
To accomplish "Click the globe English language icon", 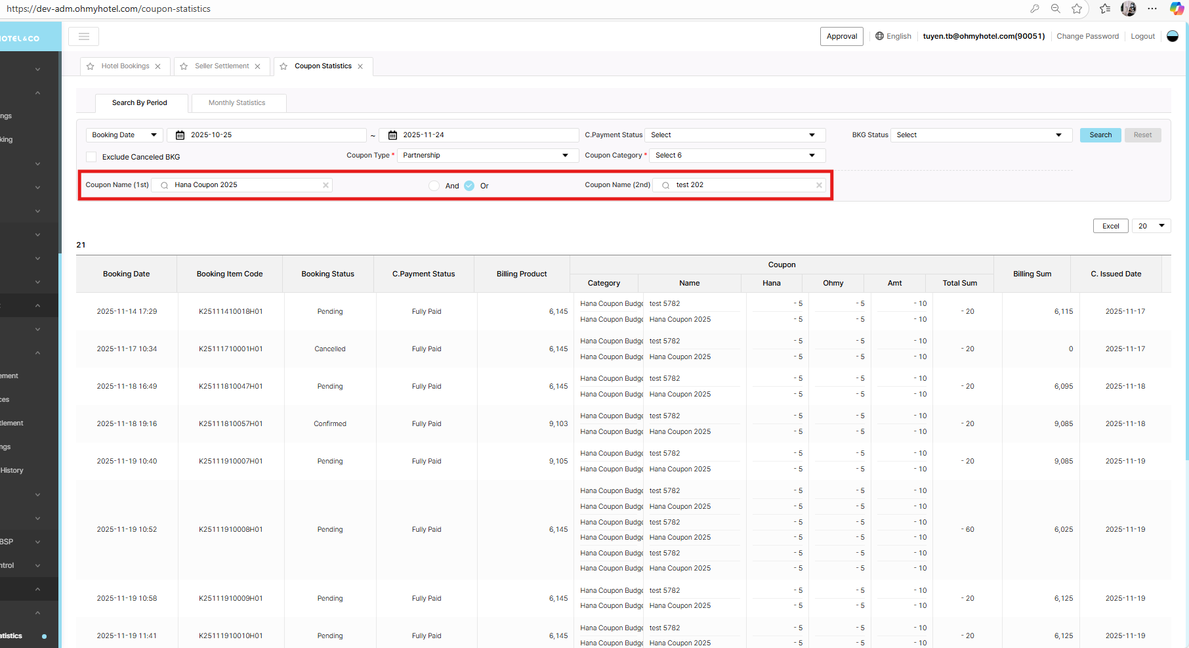I will (x=879, y=36).
